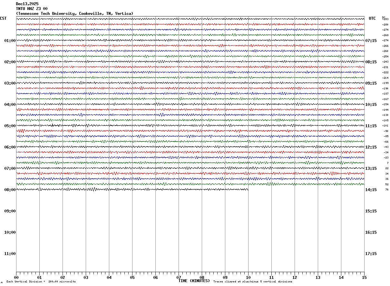Image resolution: width=390 pixels, height=286 pixels.
Task: Click the DC offset value "76"
Action: pyautogui.click(x=387, y=190)
